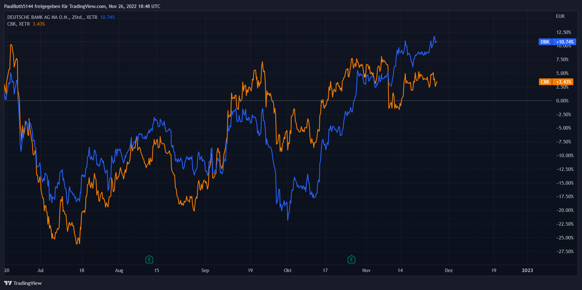Click the orange 3.43% legend value
Screen dimensions: 582x290
(39, 24)
